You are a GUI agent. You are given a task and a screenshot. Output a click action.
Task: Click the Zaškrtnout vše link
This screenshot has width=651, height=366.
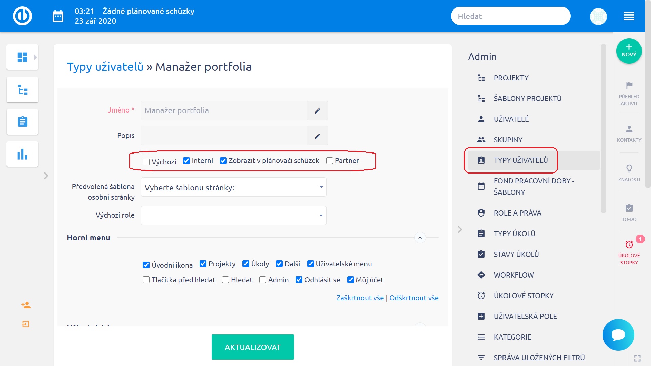tap(360, 298)
